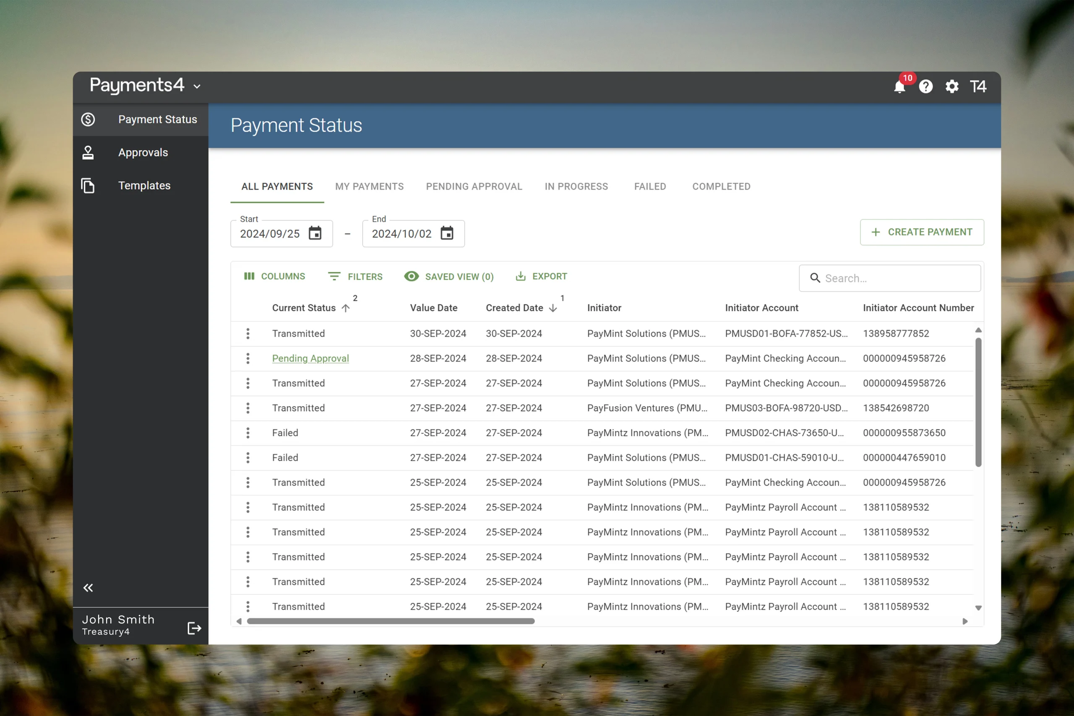Click the Export download icon

521,276
